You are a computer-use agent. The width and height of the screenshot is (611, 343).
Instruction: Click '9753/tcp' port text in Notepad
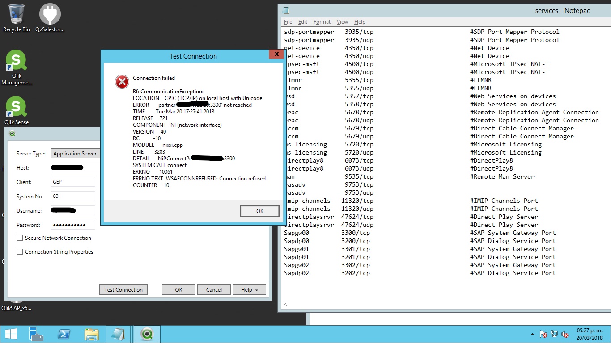[359, 184]
